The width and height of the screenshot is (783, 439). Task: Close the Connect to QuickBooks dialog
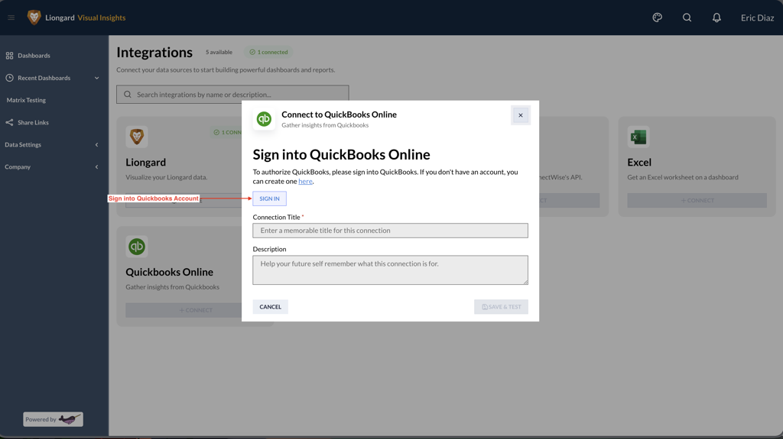tap(520, 115)
